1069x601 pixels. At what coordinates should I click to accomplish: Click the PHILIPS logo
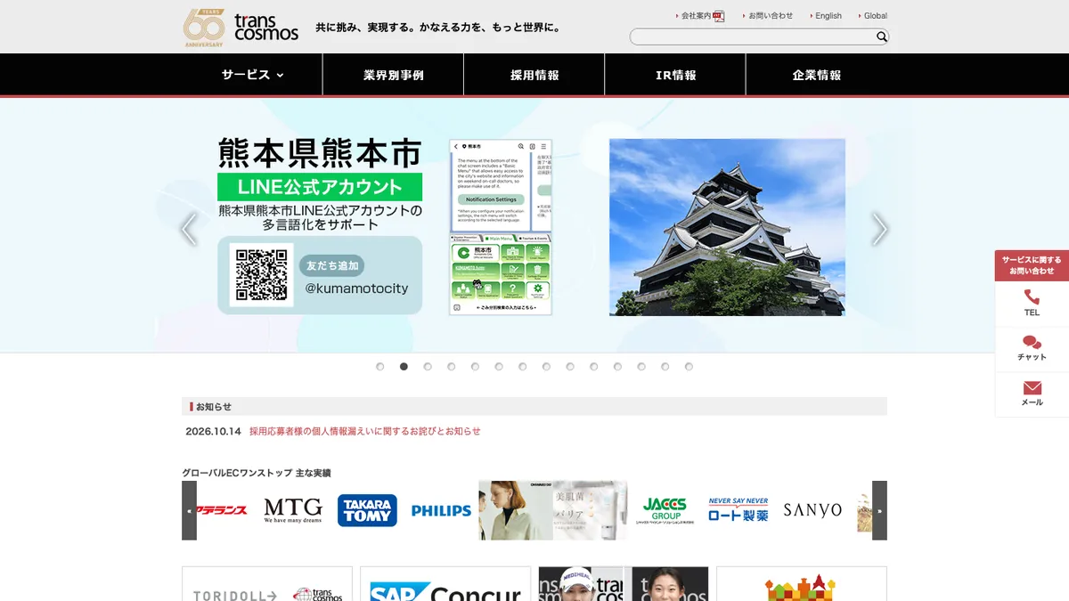tap(441, 511)
